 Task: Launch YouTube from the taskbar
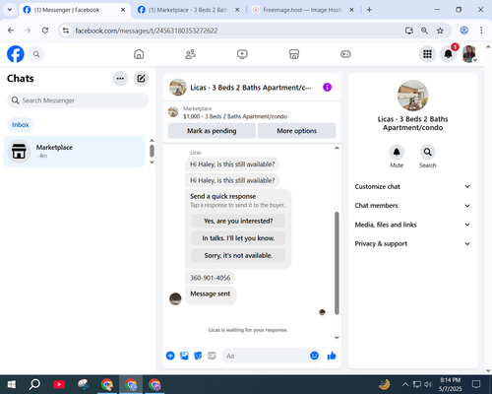point(59,384)
